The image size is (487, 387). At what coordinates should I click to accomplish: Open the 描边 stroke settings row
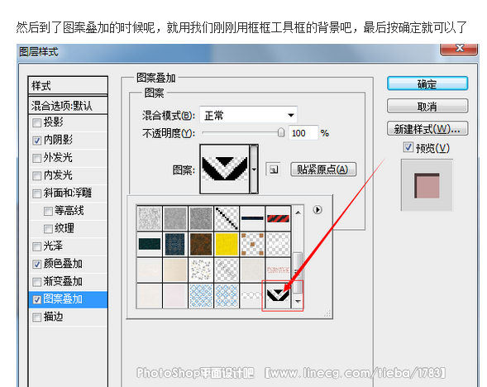coord(68,317)
